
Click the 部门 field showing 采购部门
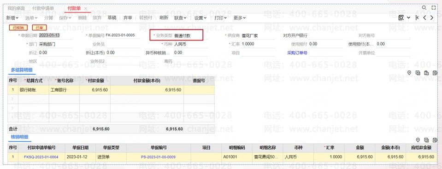pos(55,44)
